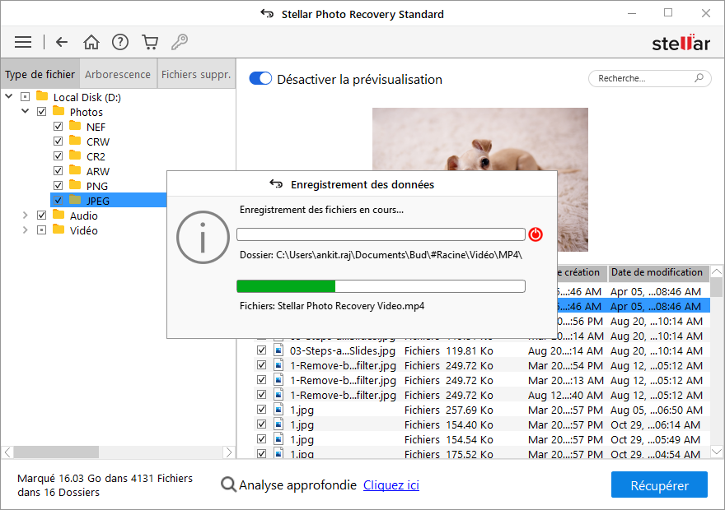This screenshot has width=725, height=510.
Task: Toggle the Désactiver la prévisualisation switch
Action: (x=260, y=79)
